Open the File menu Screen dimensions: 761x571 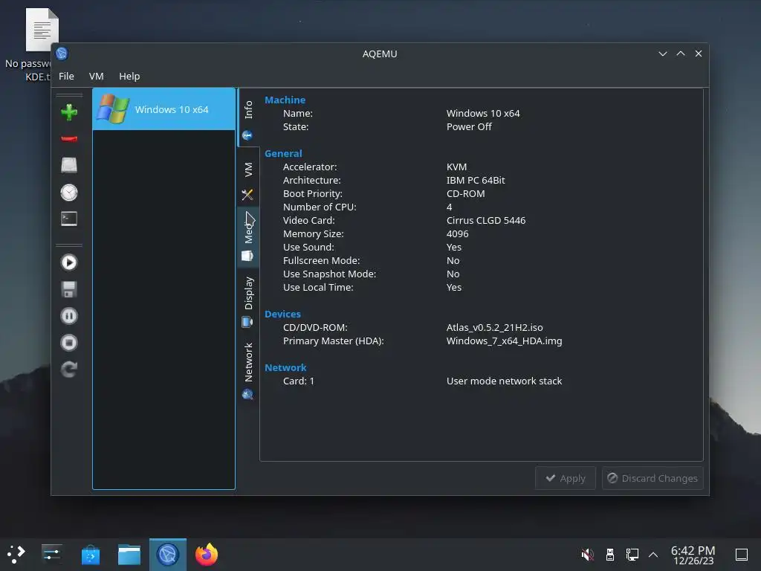[x=66, y=77]
